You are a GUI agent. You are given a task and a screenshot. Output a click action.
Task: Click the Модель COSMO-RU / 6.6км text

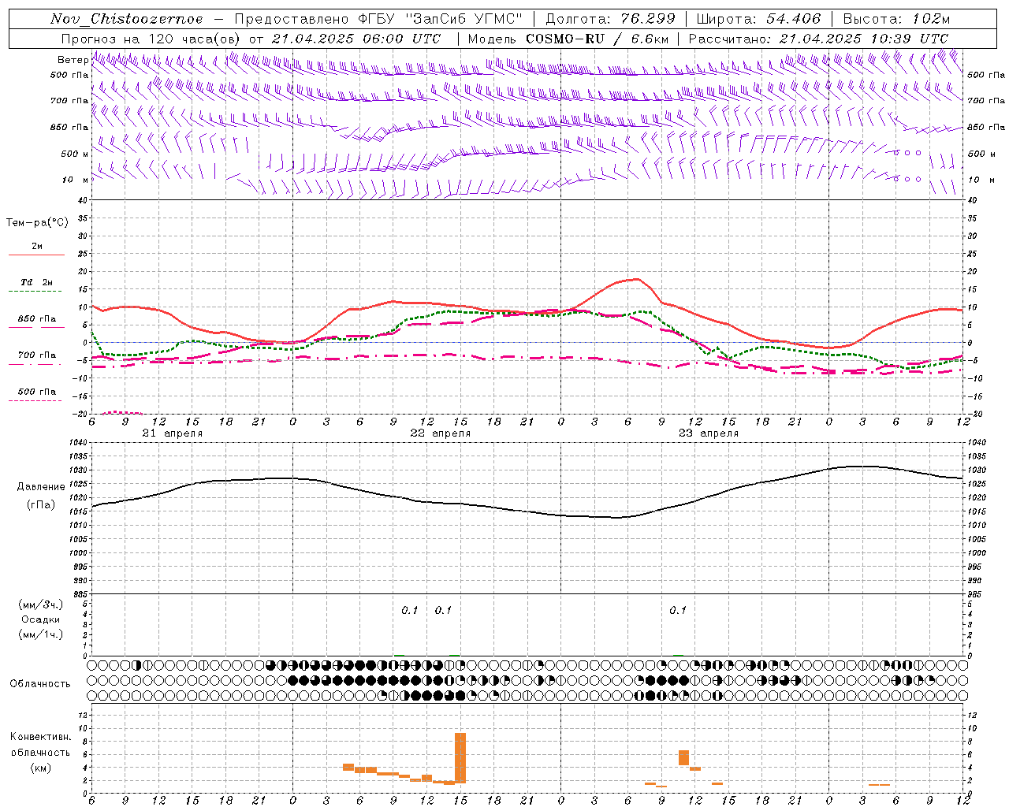pyautogui.click(x=568, y=38)
